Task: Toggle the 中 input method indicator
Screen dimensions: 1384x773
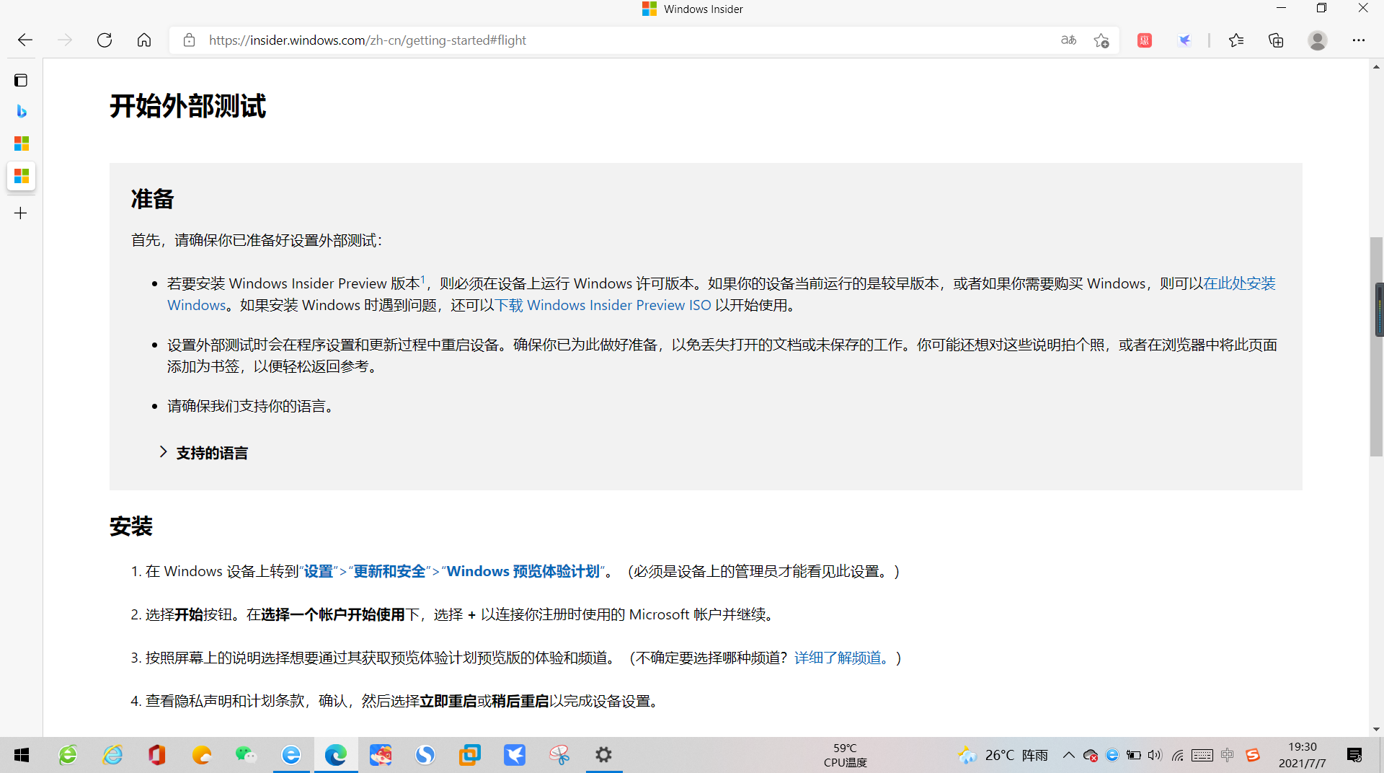Action: pyautogui.click(x=1227, y=755)
